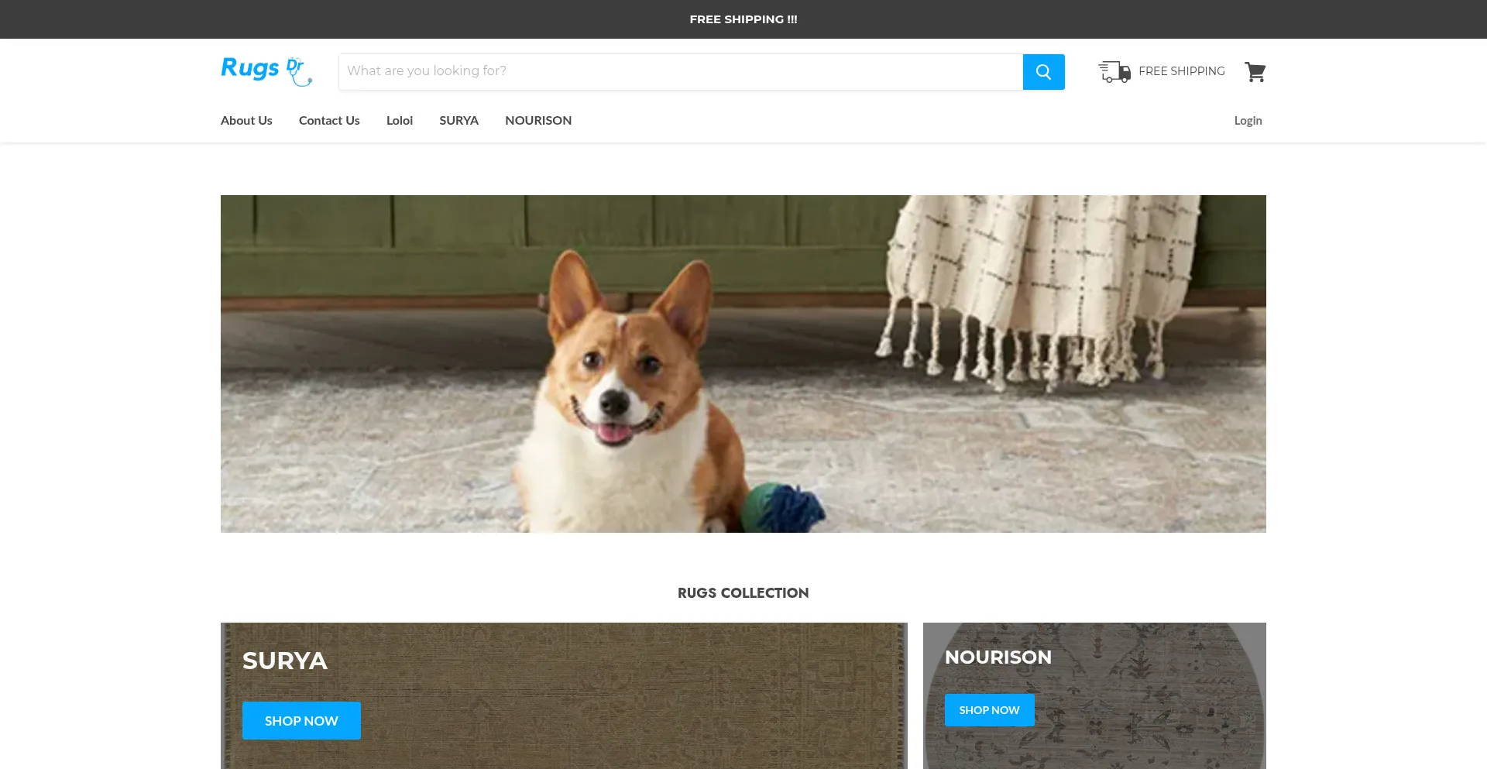Viewport: 1487px width, 769px height.
Task: Click the RUGS COLLECTION section heading
Action: (743, 593)
